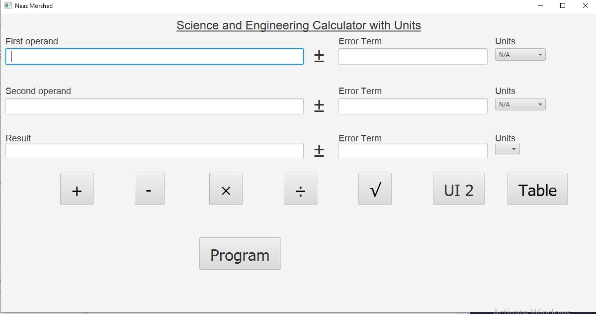Screen dimensions: 596x314
Task: Click the division ÷ operator button
Action: [300, 189]
